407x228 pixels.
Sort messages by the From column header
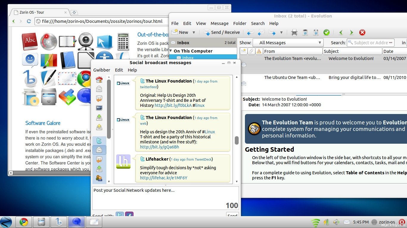pyautogui.click(x=293, y=51)
